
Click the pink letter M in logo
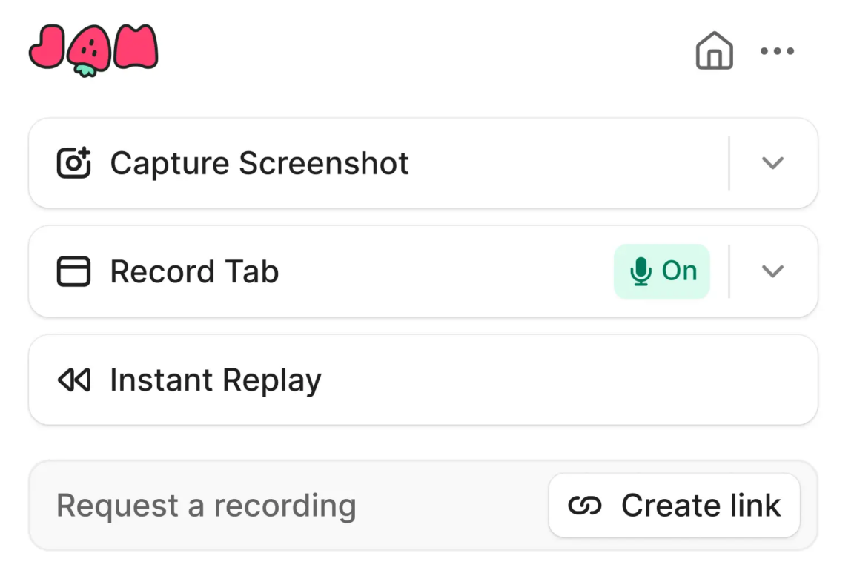pos(136,47)
